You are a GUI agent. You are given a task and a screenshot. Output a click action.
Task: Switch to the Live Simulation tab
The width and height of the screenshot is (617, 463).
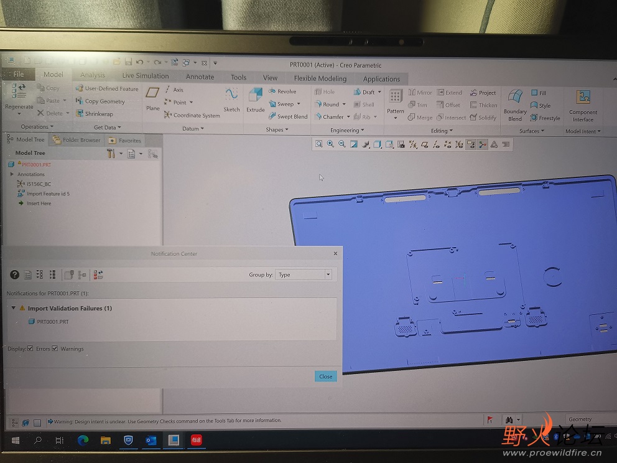click(x=145, y=75)
